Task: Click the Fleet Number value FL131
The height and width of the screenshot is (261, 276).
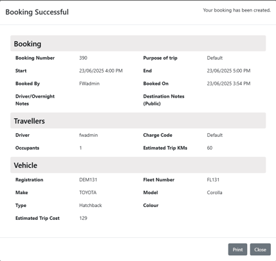Action: pos(213,180)
